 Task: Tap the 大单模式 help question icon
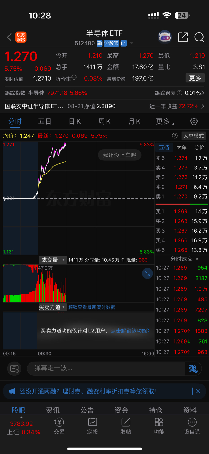pos(175,136)
